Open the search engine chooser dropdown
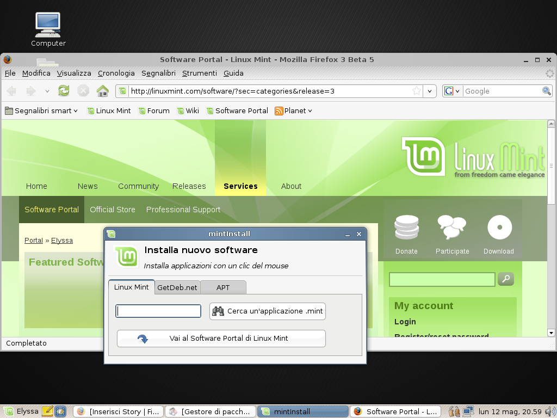This screenshot has height=418, width=557. click(x=452, y=91)
